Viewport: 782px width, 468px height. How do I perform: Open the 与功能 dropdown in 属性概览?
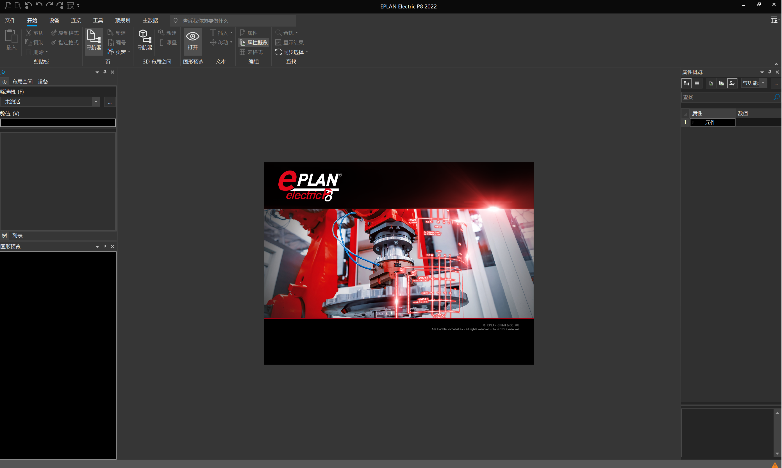click(763, 83)
